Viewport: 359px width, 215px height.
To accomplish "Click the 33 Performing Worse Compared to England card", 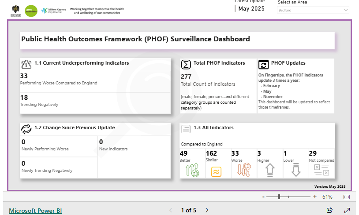I will (x=95, y=81).
